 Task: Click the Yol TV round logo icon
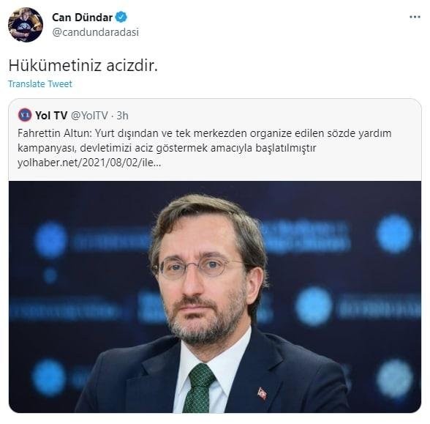25,115
